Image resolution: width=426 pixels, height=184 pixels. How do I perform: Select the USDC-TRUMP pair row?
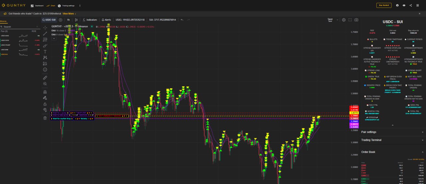20,45
